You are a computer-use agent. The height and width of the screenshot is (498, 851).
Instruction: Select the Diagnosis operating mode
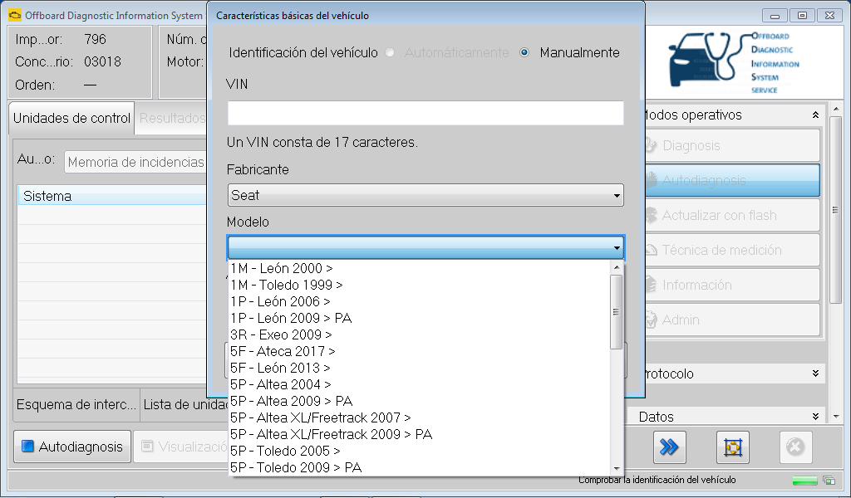coord(732,145)
